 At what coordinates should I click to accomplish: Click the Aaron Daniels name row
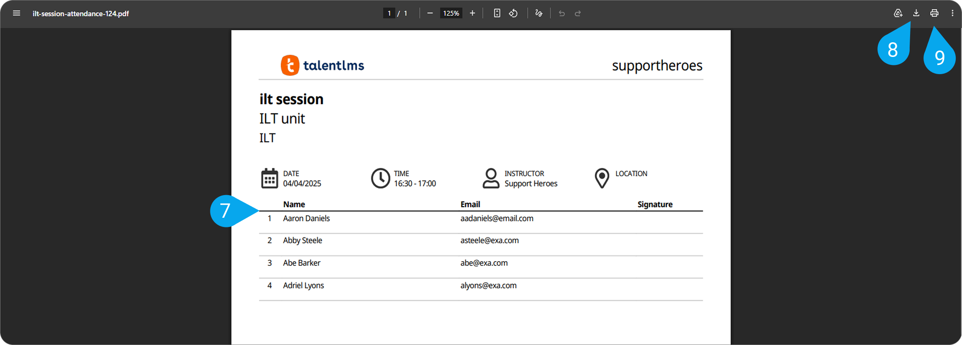pyautogui.click(x=306, y=219)
